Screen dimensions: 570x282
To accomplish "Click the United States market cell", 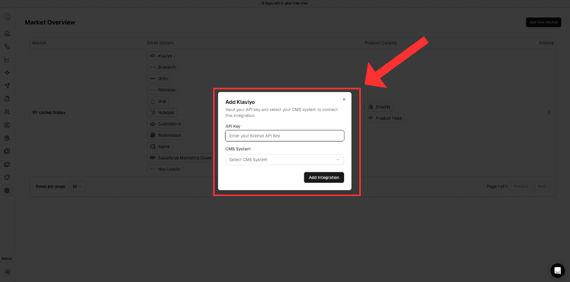I will click(49, 112).
